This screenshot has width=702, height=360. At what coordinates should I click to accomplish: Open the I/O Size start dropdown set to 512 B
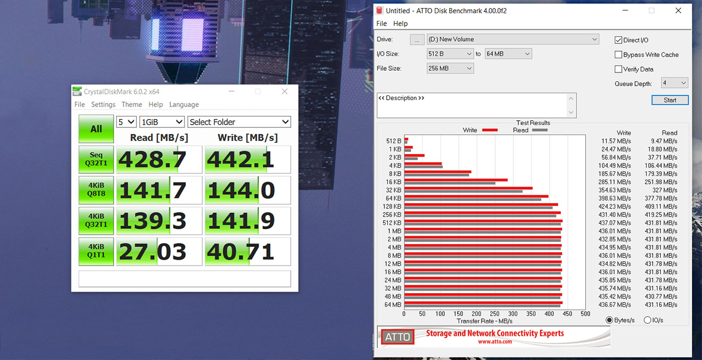tap(450, 54)
